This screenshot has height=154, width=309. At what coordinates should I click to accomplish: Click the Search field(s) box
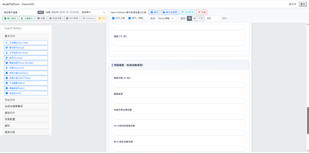(x=26, y=28)
